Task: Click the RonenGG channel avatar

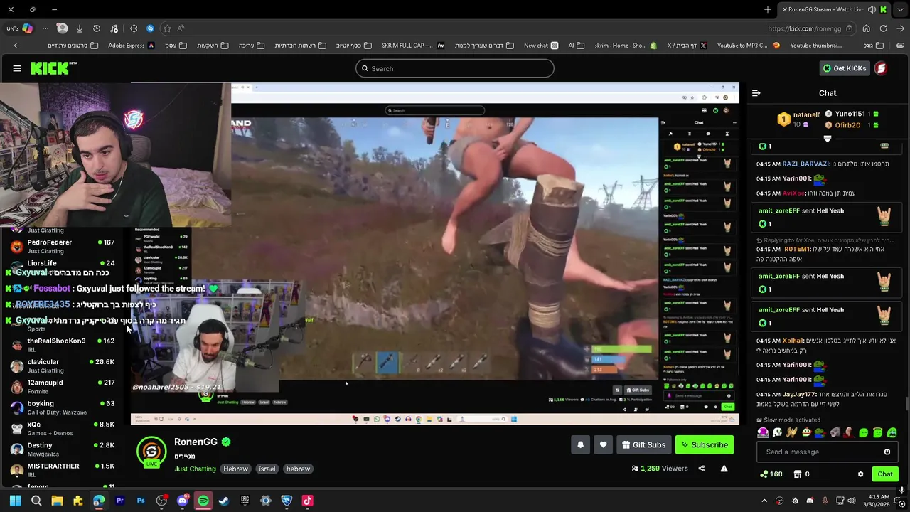Action: point(151,452)
